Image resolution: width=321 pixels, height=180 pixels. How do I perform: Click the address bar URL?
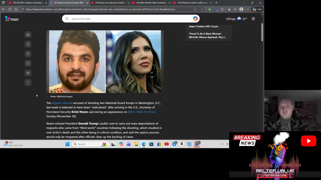[x=100, y=9]
